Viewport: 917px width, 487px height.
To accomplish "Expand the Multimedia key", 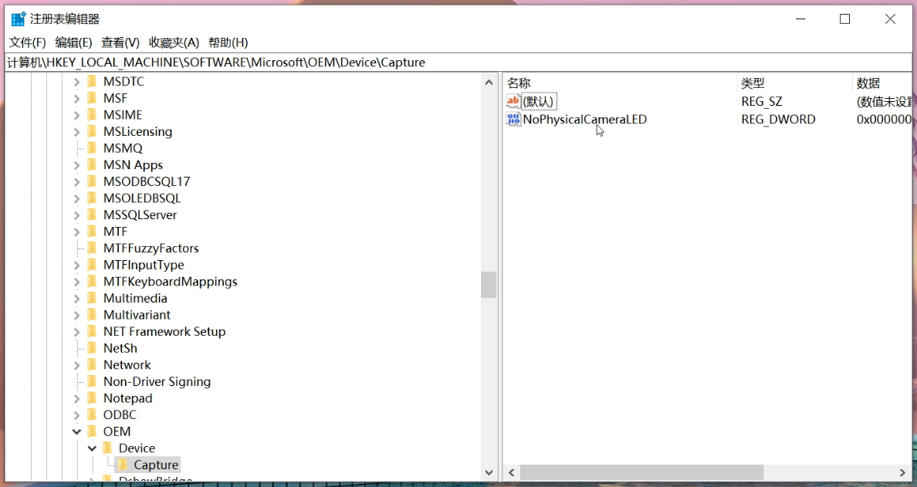I will pos(76,298).
